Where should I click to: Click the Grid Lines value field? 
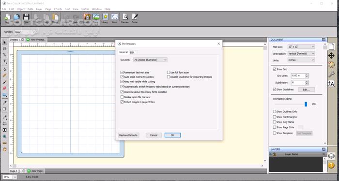pos(298,75)
